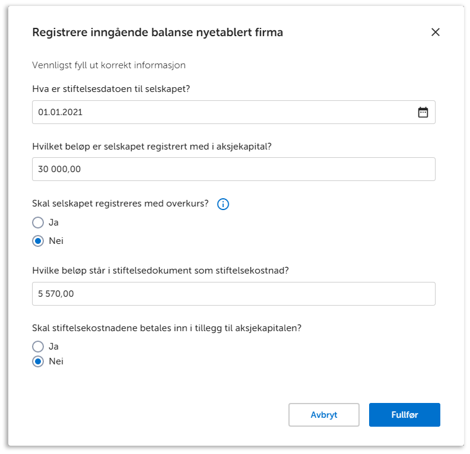Choose Ja for paying stiftelsekostnadene in addition
470x454 pixels.
point(39,346)
